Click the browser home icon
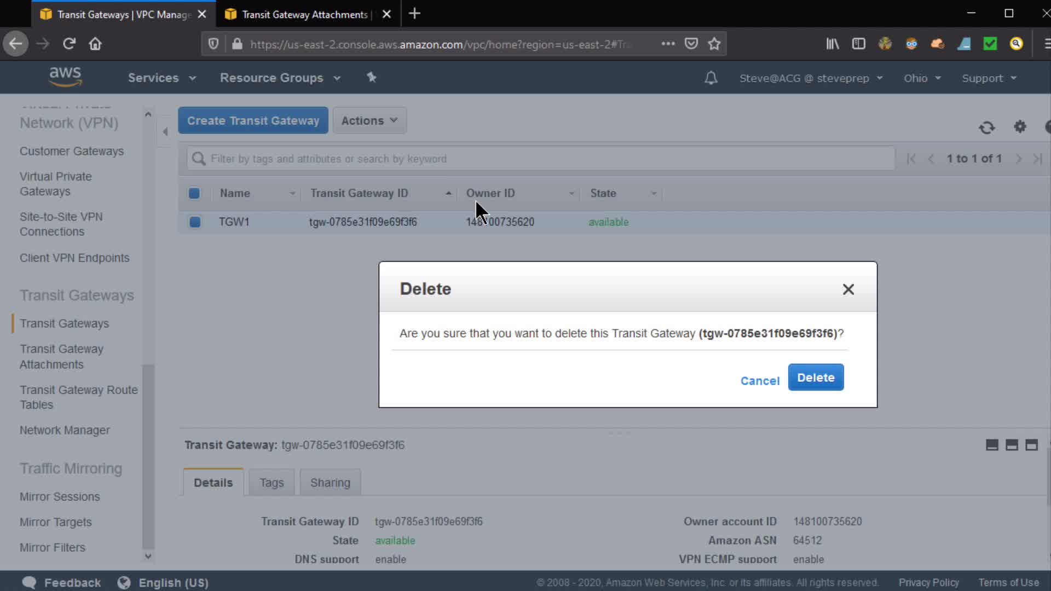This screenshot has width=1051, height=591. coord(95,44)
